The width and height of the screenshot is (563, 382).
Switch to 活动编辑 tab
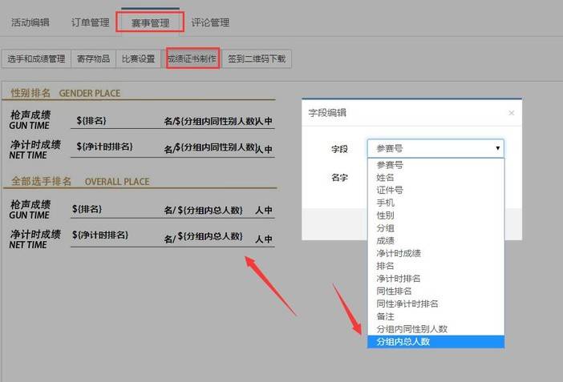[x=30, y=22]
